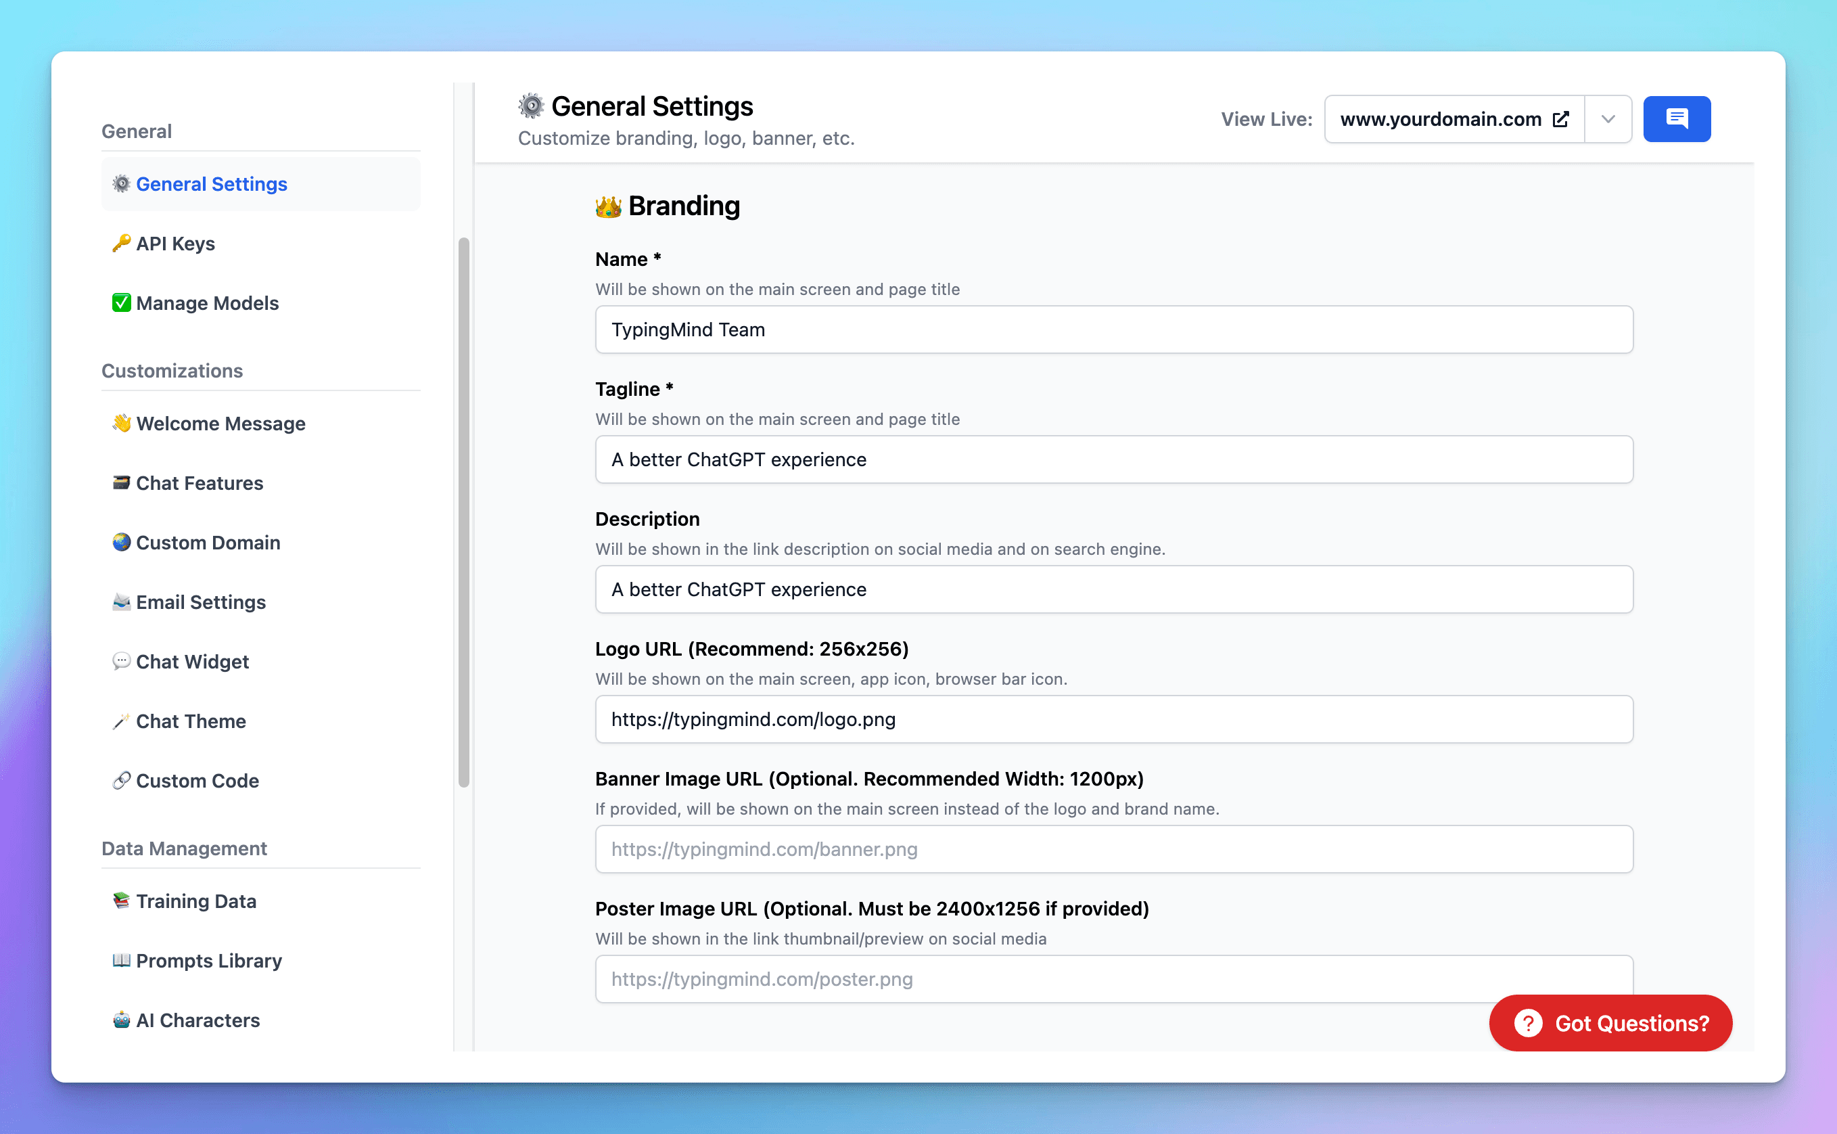Screen dimensions: 1837x1134
Task: Click the speech bubble icon by Chat Widget
Action: point(120,661)
